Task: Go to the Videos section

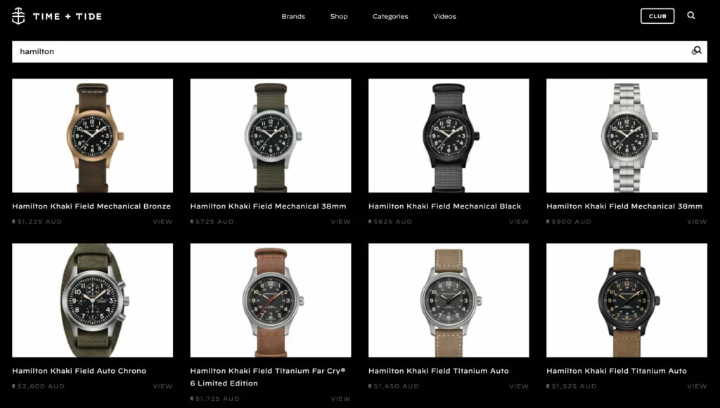Action: [x=444, y=16]
